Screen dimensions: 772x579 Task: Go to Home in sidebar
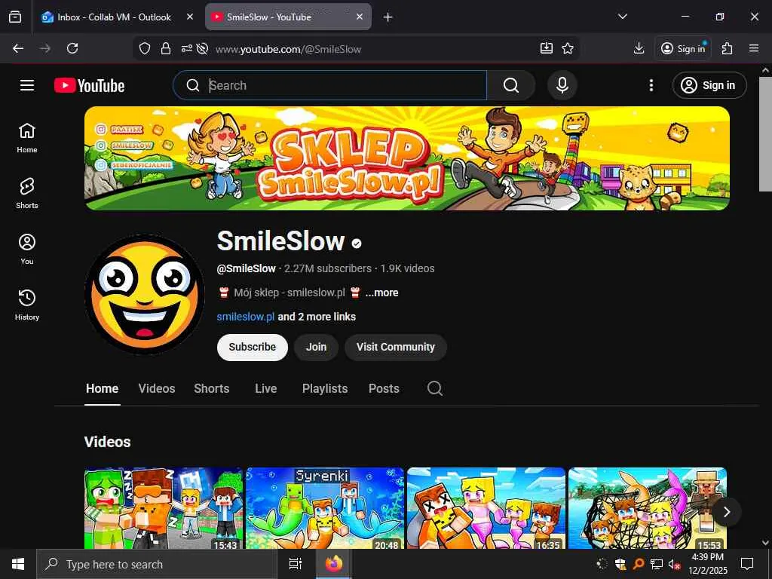click(27, 138)
